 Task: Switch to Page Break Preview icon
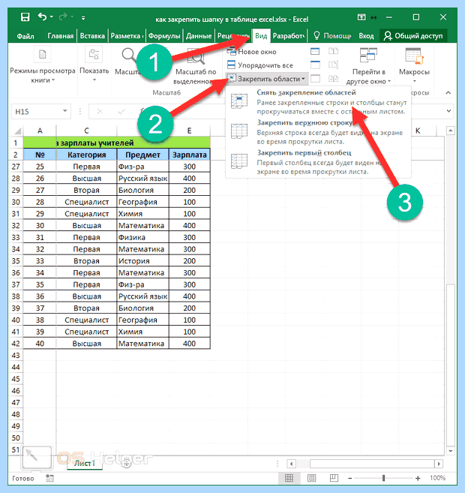click(x=334, y=478)
